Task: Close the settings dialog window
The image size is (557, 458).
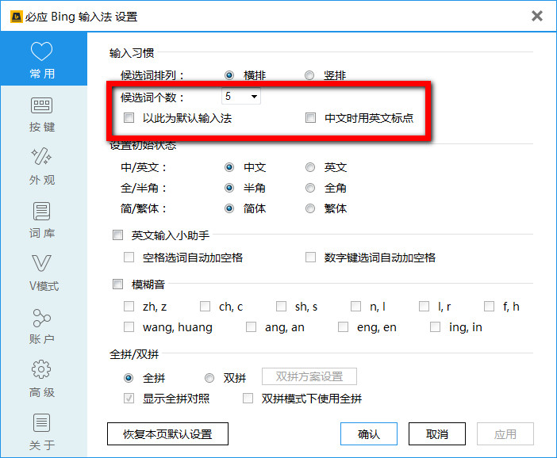Action: (x=536, y=16)
